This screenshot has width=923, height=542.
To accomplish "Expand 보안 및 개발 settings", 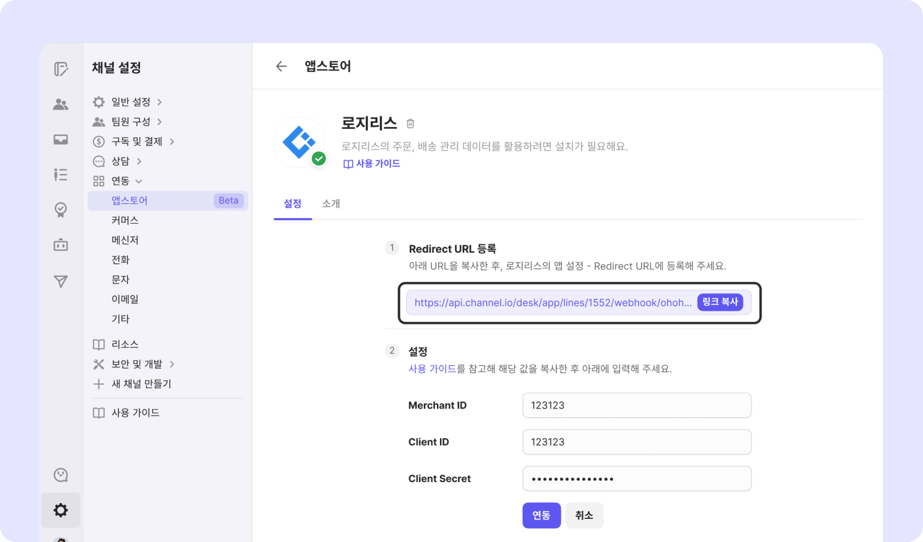I will pos(137,364).
